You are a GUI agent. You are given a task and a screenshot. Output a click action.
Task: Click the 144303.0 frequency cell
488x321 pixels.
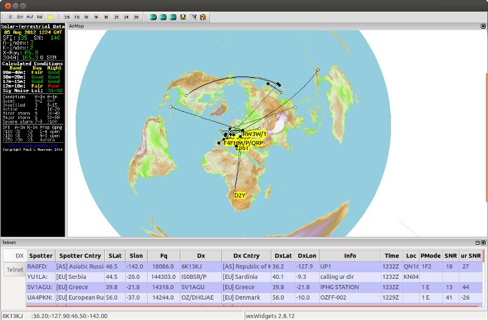click(163, 277)
